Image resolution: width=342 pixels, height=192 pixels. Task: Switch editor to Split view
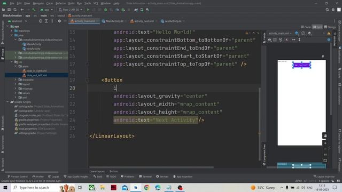click(317, 27)
